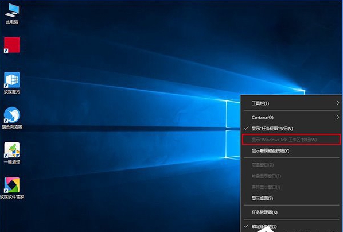This screenshot has height=232, width=343.
Task: Select the 此电脑 desktop icon
Action: [x=12, y=13]
